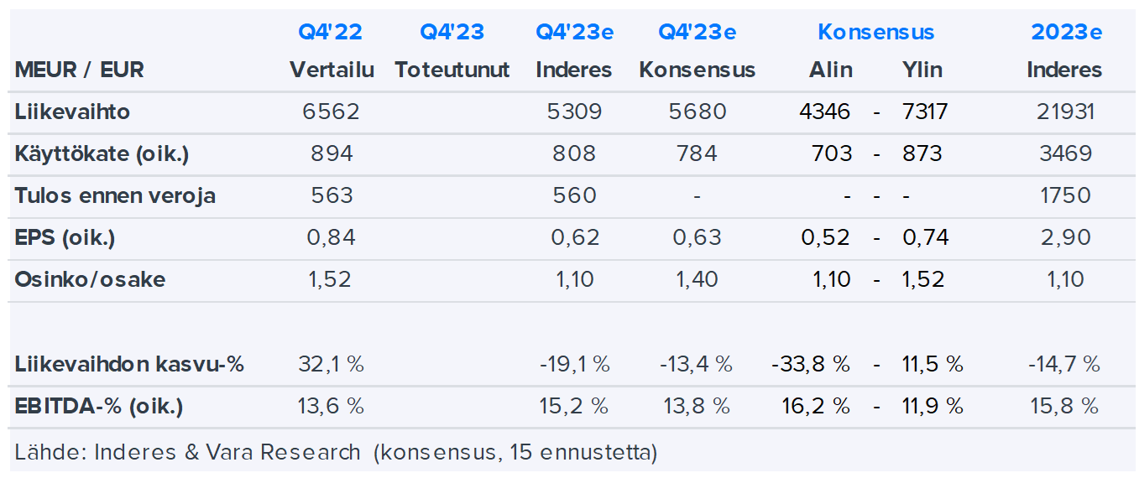Select the consensus Liikevaihto value 5680
This screenshot has height=478, width=1139.
698,112
